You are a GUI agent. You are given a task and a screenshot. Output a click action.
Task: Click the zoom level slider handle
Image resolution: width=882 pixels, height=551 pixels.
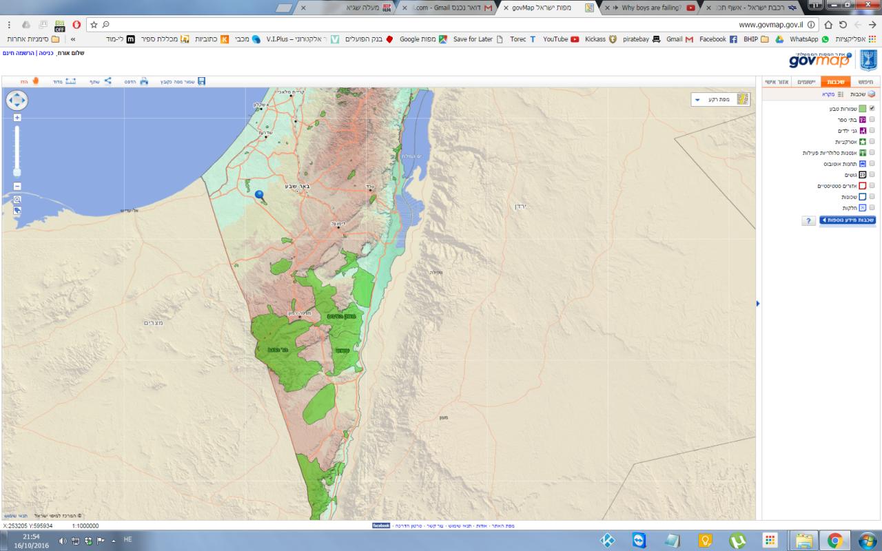(x=17, y=172)
